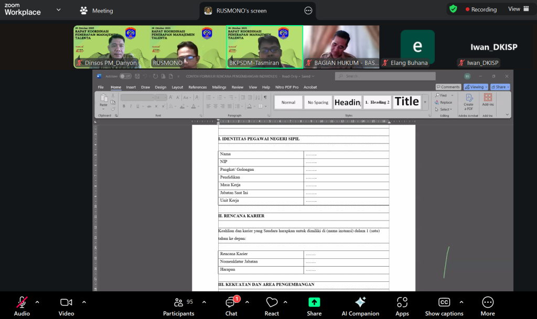Open the Chat panel

coord(231,305)
